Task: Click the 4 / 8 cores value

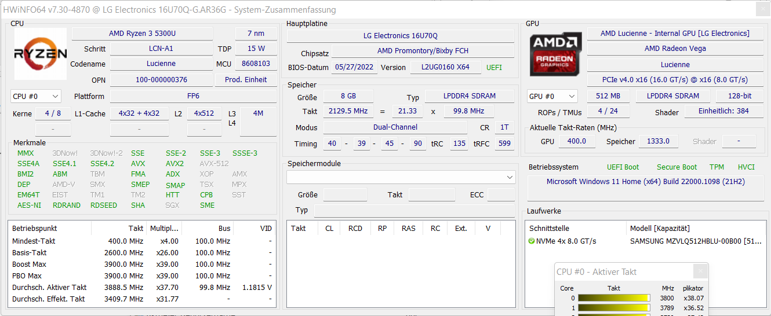Action: [x=53, y=113]
